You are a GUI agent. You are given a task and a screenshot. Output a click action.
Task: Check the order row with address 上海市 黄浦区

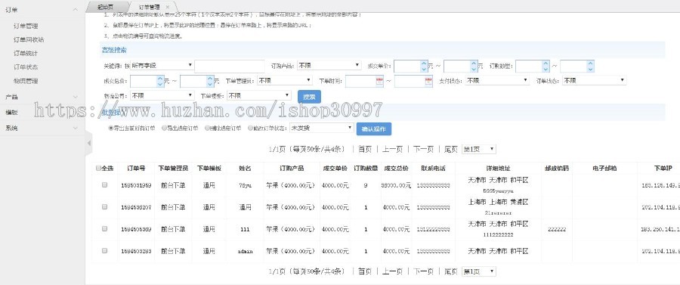coord(104,207)
